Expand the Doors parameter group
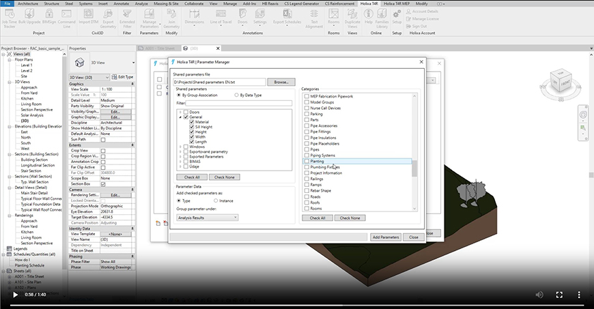This screenshot has height=309, width=594. pos(180,112)
